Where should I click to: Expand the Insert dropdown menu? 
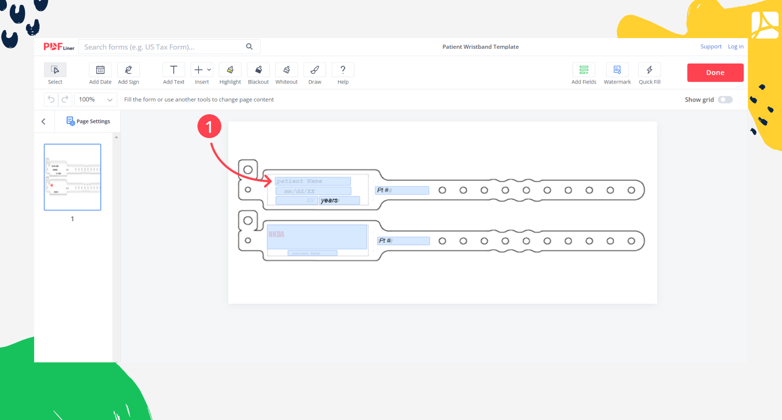[202, 70]
